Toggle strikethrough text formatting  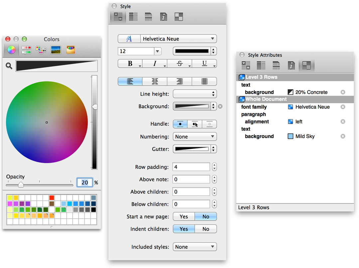180,63
